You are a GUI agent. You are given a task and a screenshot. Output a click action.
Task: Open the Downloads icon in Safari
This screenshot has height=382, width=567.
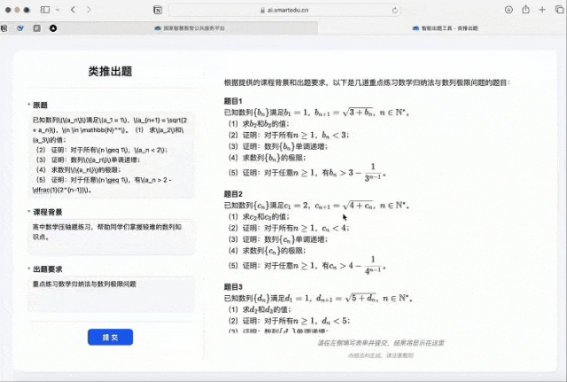509,9
